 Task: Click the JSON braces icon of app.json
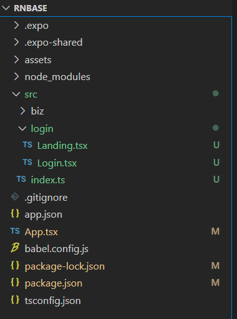15,214
